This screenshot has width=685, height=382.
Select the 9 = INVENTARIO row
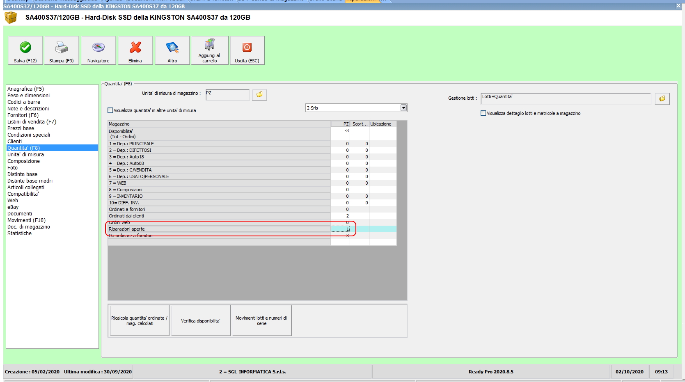[219, 196]
